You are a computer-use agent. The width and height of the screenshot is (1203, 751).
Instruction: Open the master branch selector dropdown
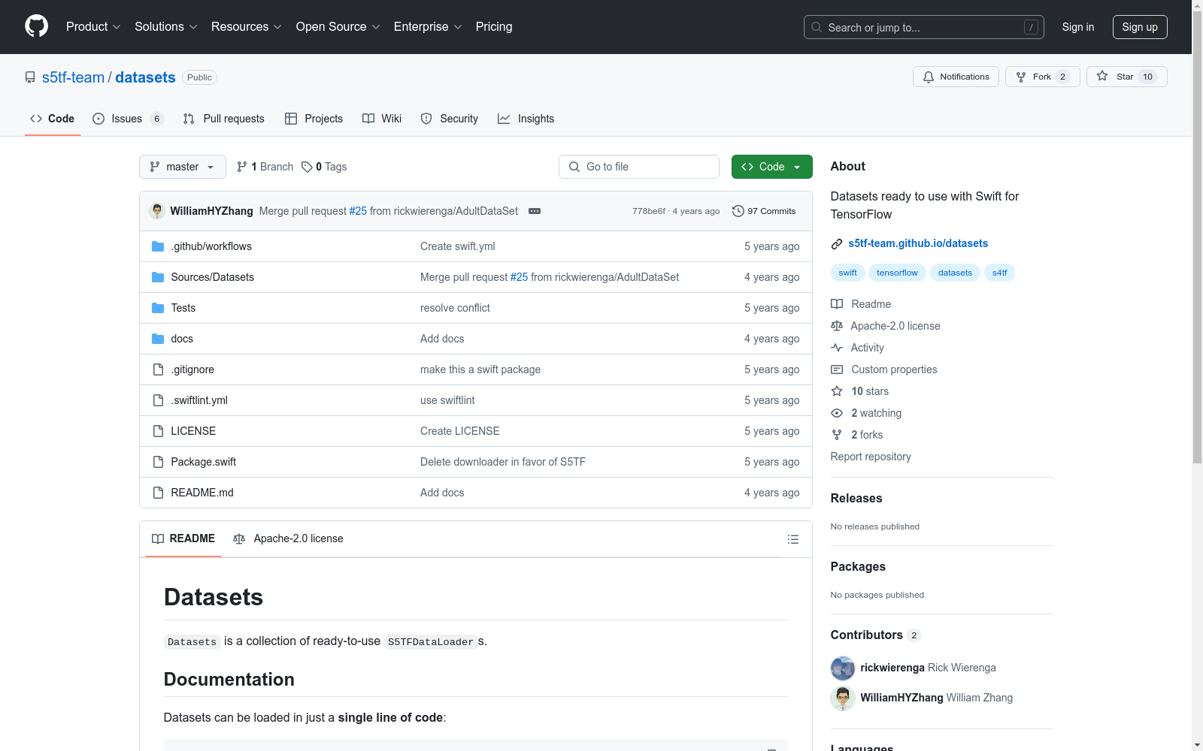click(x=183, y=167)
